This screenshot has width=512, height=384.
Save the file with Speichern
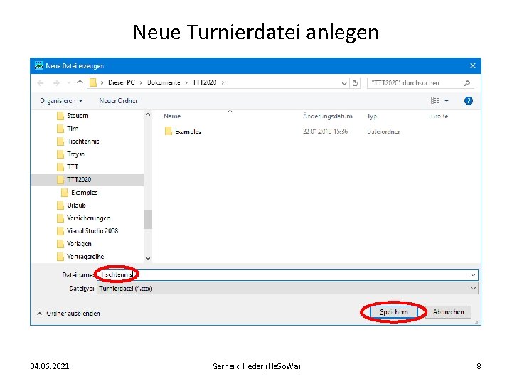(394, 312)
